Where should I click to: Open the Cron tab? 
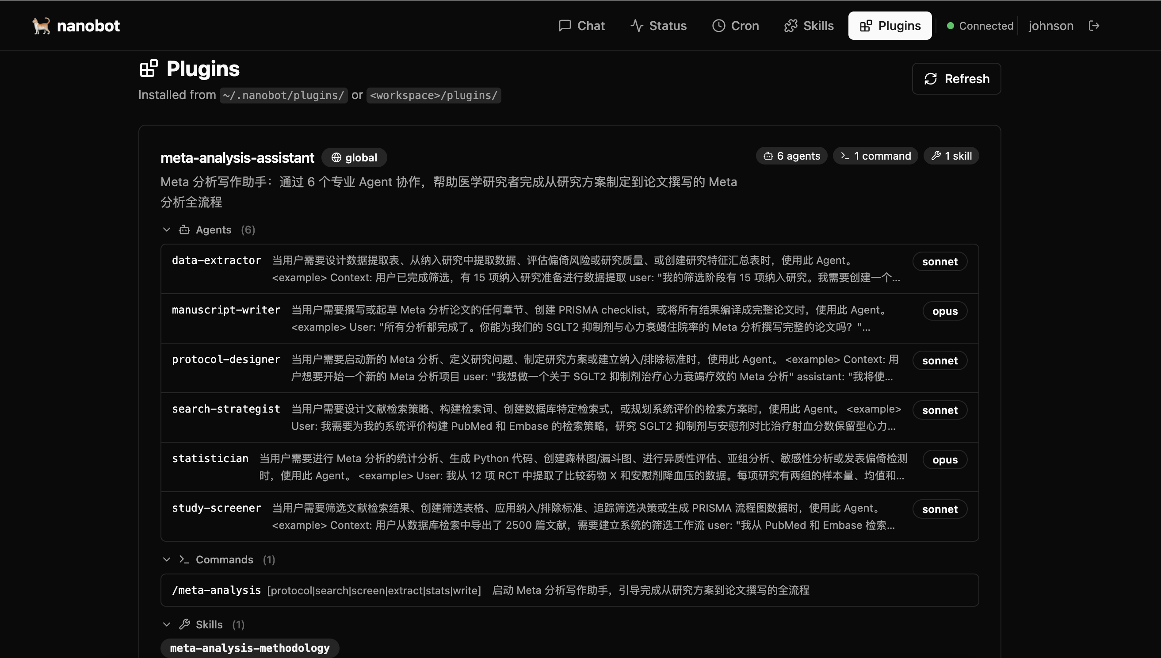click(x=735, y=26)
